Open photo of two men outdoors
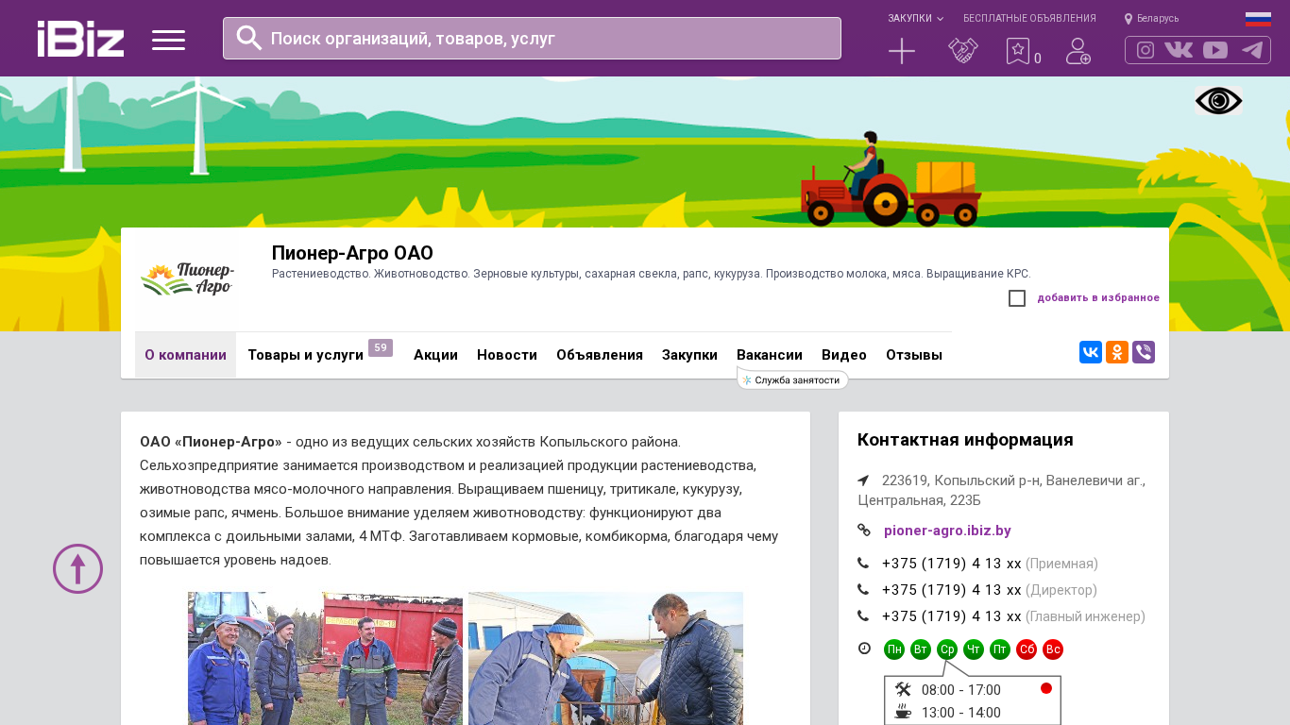Image resolution: width=1290 pixels, height=725 pixels. coord(605,658)
